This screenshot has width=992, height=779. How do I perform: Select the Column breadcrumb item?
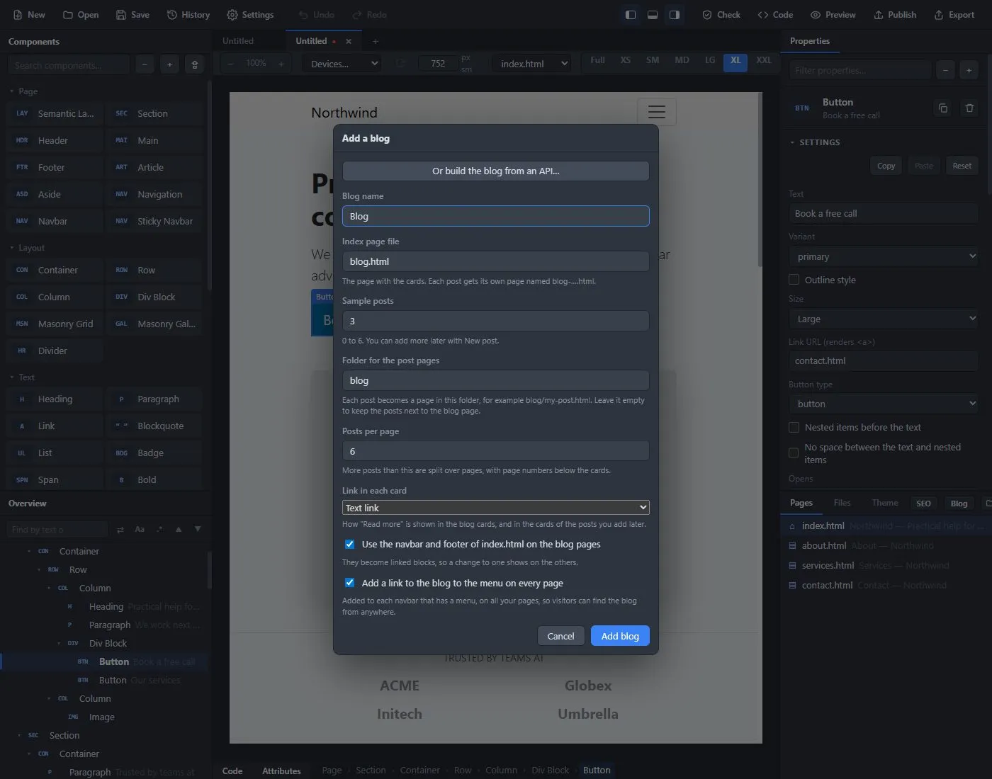pos(501,771)
